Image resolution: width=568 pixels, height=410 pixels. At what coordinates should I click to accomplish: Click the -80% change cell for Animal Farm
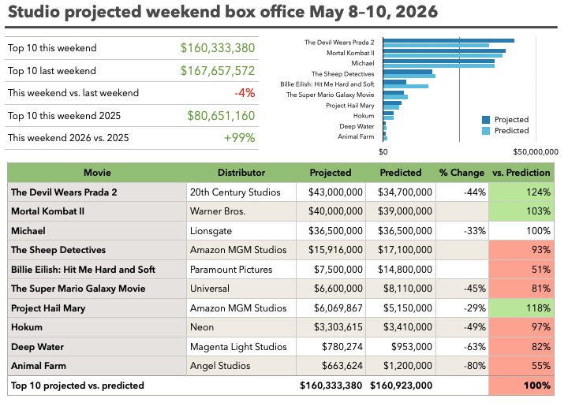(x=462, y=366)
